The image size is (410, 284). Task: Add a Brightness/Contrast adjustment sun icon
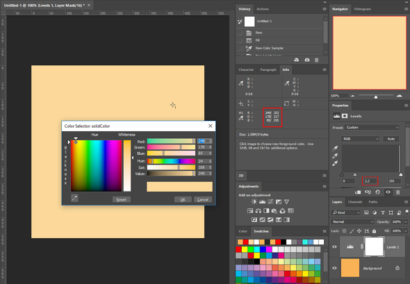pyautogui.click(x=254, y=201)
